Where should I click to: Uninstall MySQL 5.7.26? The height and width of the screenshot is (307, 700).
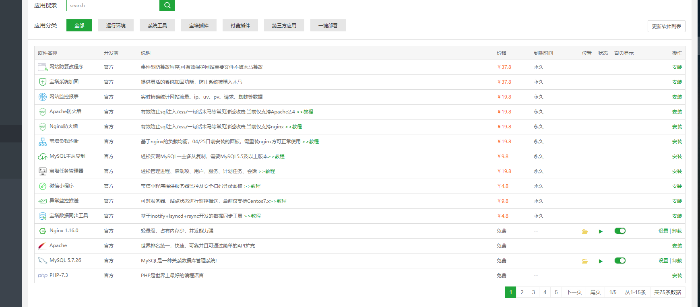tap(677, 261)
